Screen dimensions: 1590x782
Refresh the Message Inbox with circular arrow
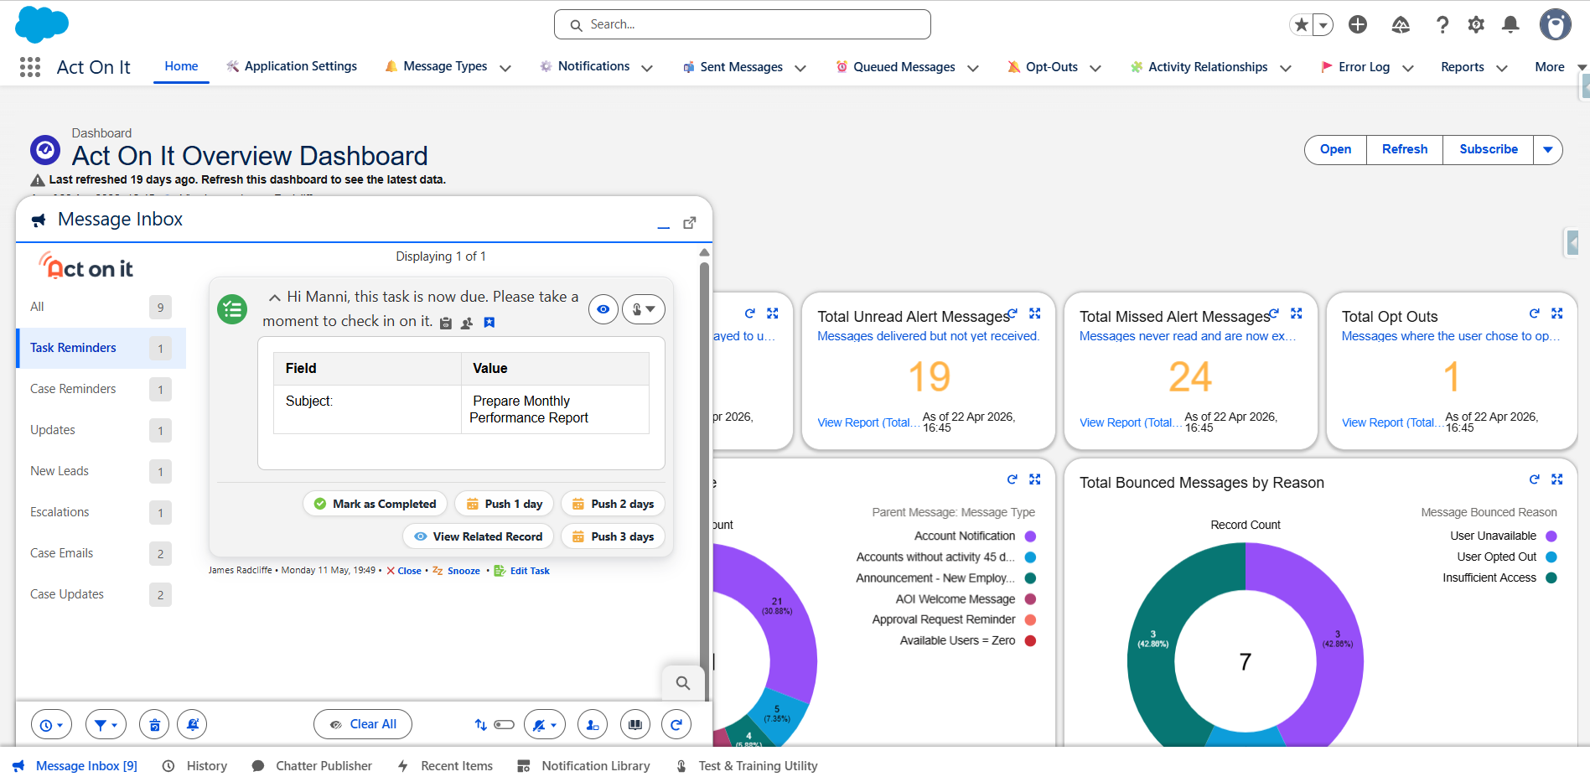676,725
